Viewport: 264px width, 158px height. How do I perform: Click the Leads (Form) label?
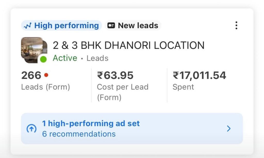coord(45,87)
